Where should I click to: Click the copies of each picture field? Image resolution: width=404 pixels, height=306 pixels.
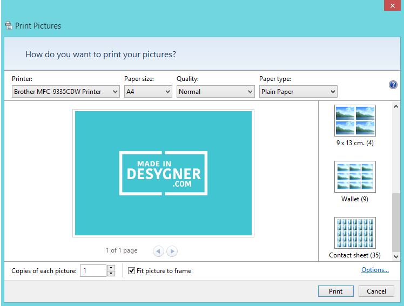coord(93,270)
